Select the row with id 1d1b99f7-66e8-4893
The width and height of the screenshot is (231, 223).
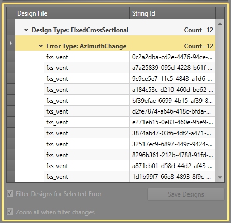[x=129, y=176]
